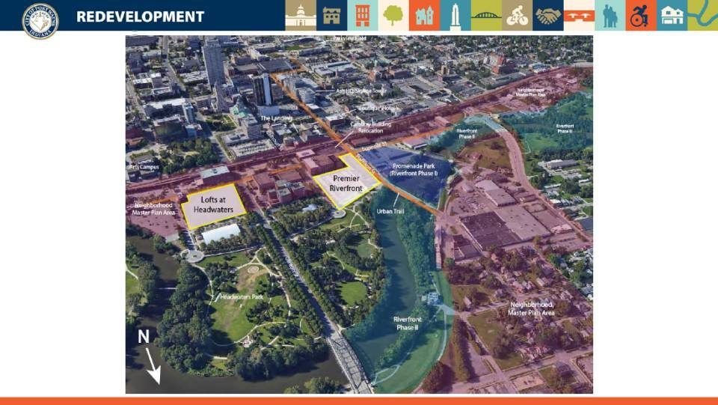718x405 pixels.
Task: Select the handshake icon
Action: (x=547, y=16)
